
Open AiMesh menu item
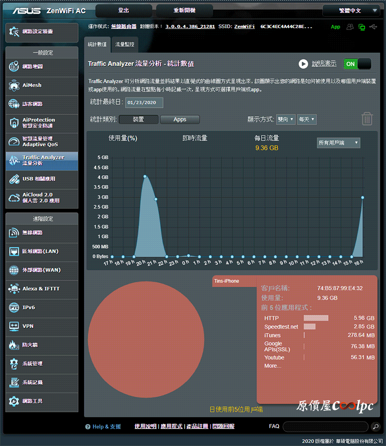(42, 85)
